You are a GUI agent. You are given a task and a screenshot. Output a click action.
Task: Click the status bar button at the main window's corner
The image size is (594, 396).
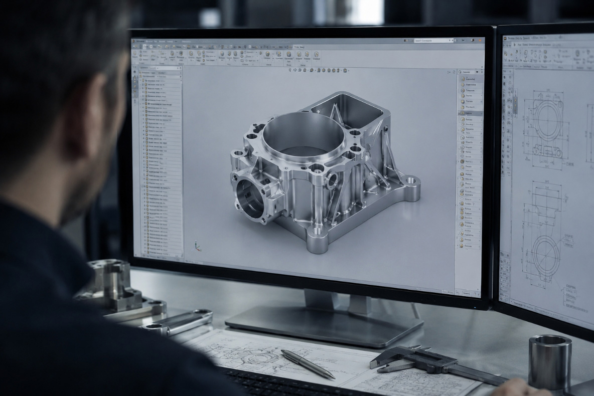click(x=467, y=293)
